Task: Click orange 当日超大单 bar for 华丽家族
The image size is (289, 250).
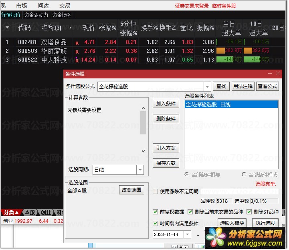Action: pyautogui.click(x=220, y=50)
